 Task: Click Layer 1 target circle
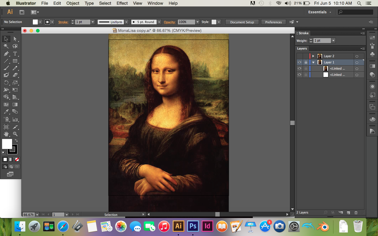pos(357,62)
